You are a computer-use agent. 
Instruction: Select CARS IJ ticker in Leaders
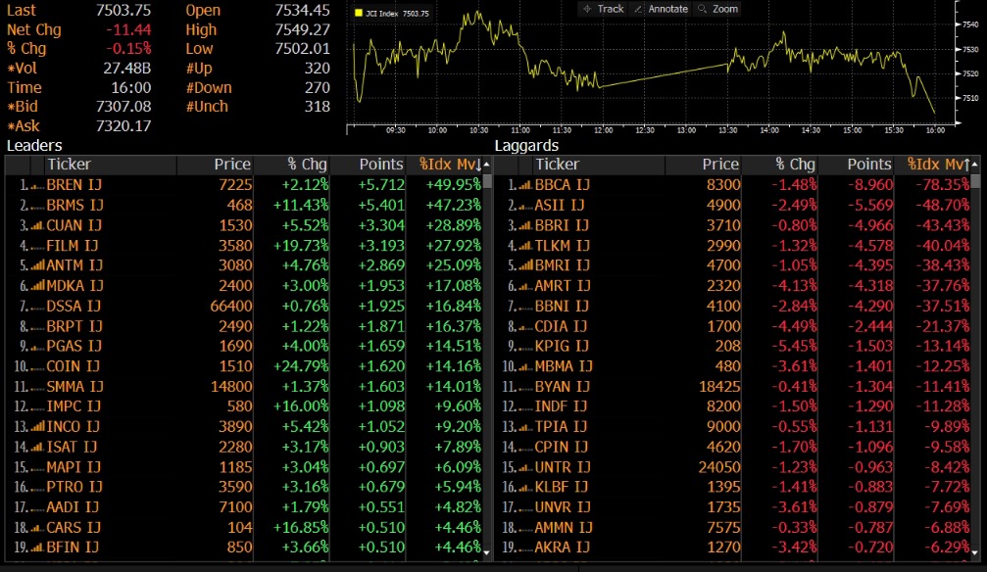coord(73,528)
